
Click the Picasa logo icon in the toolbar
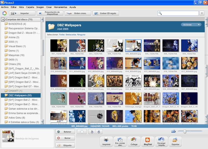click(x=4, y=13)
